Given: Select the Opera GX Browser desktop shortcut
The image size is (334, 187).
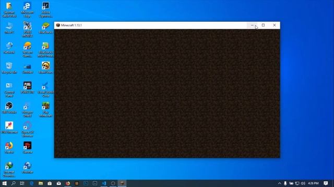Looking at the screenshot, I should [27, 129].
